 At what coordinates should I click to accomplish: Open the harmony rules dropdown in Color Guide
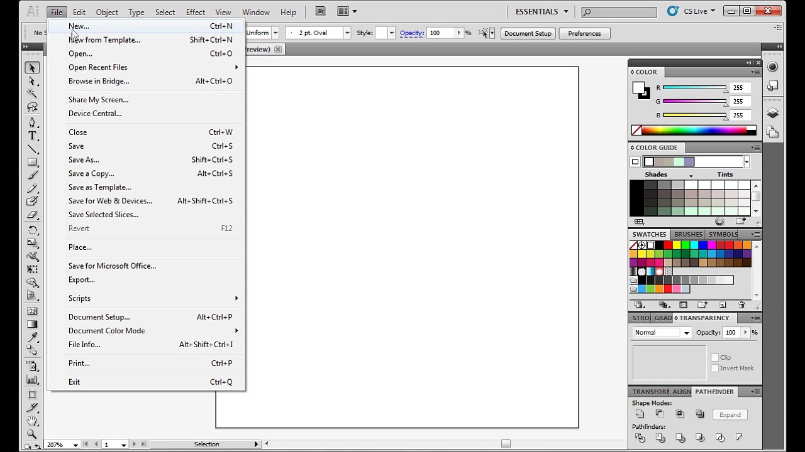pos(747,162)
